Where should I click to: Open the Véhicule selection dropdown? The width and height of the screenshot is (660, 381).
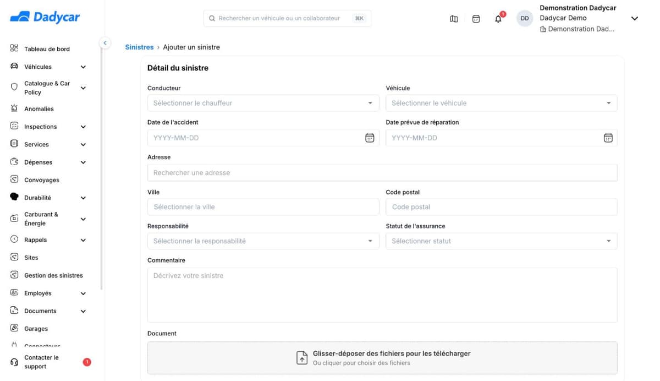pos(502,103)
